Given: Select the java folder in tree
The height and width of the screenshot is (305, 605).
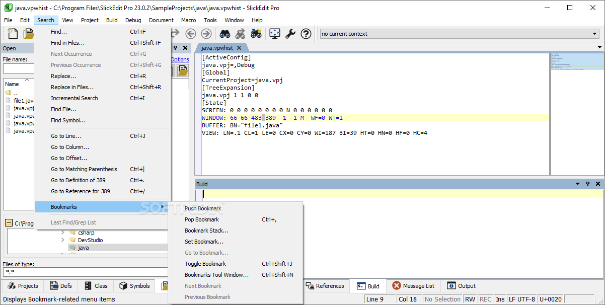Looking at the screenshot, I should pos(83,248).
